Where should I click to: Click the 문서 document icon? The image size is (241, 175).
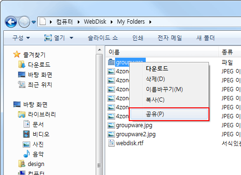coord(26,124)
